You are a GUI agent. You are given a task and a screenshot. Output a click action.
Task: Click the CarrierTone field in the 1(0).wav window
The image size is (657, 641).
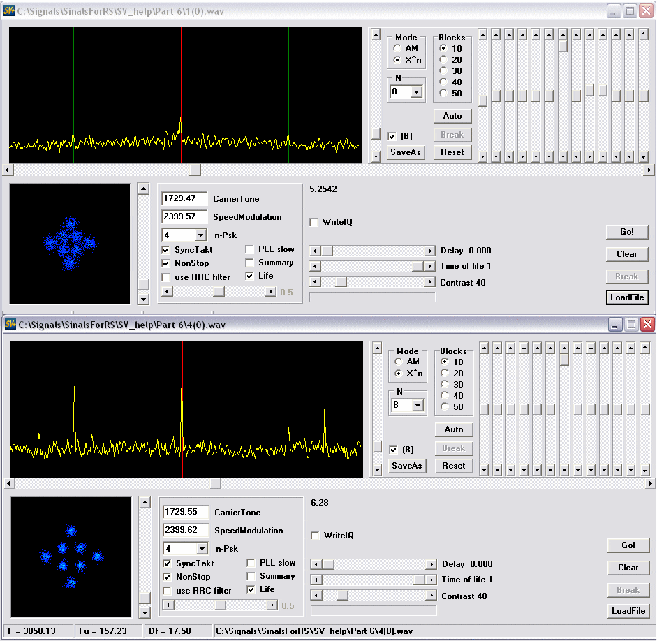click(184, 199)
